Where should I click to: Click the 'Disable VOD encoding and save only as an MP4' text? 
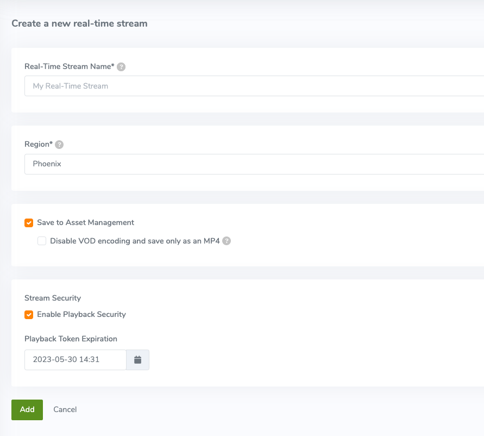(135, 241)
